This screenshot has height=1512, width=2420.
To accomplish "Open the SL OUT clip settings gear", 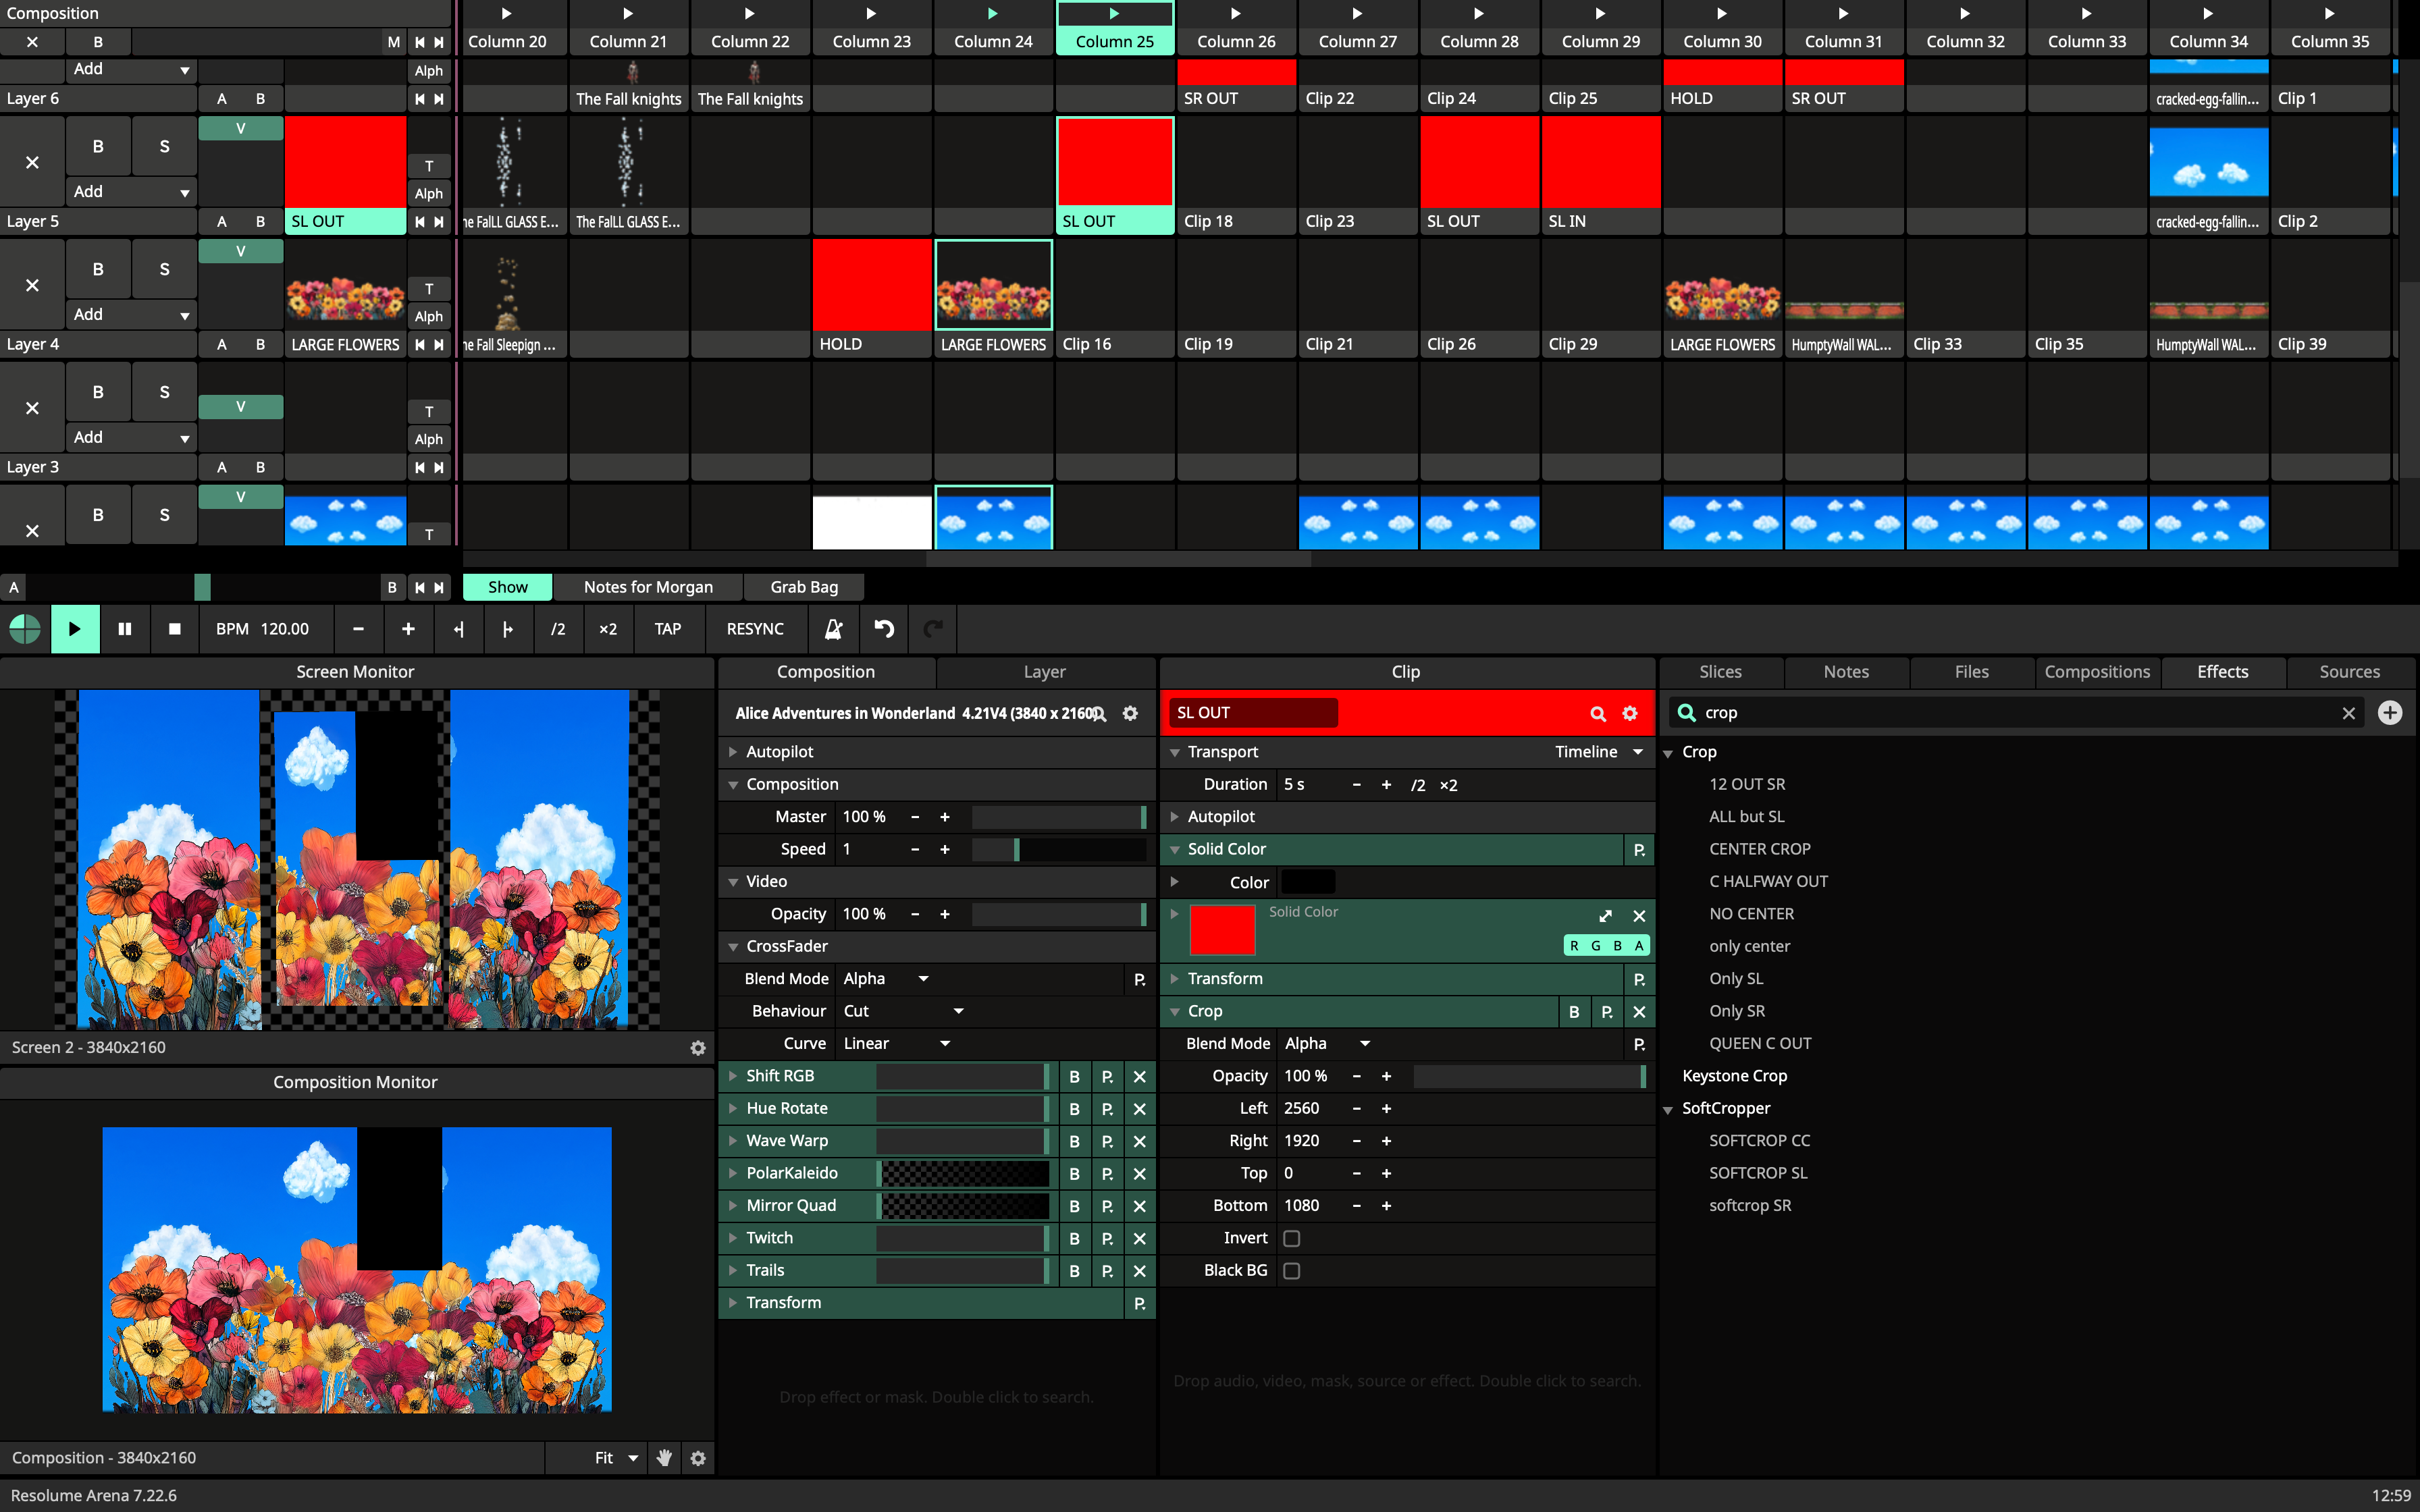I will (x=1630, y=713).
